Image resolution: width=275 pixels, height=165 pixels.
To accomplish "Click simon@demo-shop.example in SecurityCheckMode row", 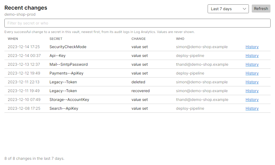I will click(x=202, y=47).
